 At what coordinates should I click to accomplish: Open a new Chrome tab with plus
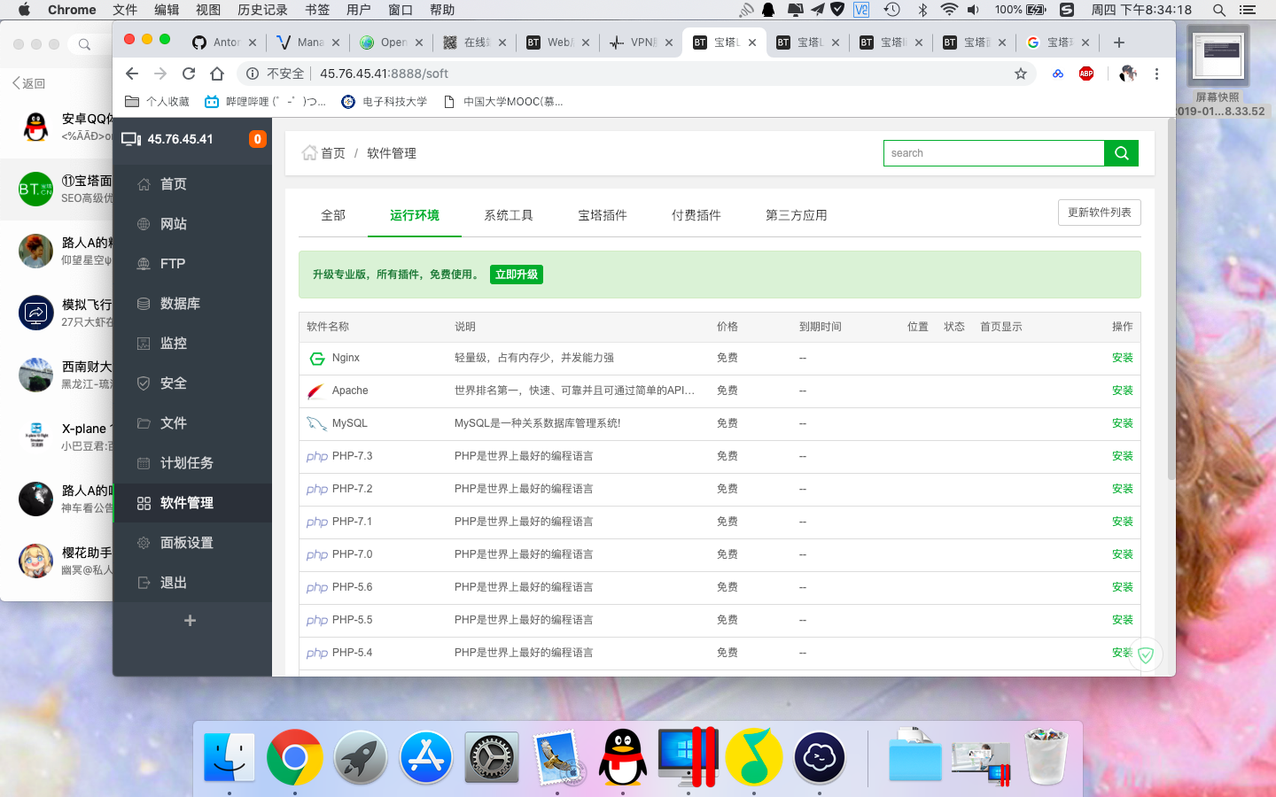(x=1119, y=43)
